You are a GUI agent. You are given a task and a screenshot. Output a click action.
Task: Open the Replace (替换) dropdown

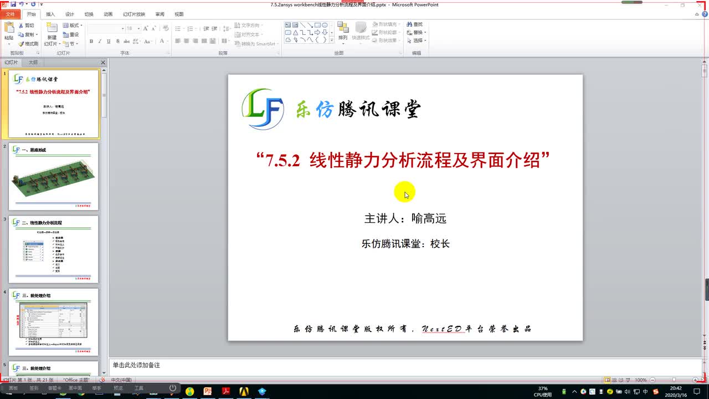[x=417, y=32]
